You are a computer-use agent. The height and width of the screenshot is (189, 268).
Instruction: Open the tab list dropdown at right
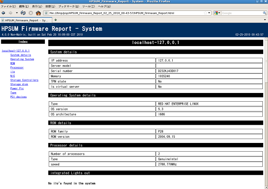point(265,20)
